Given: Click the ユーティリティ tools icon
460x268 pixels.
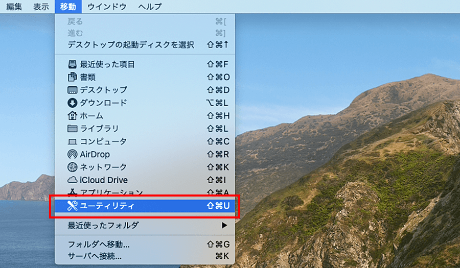Looking at the screenshot, I should 72,206.
